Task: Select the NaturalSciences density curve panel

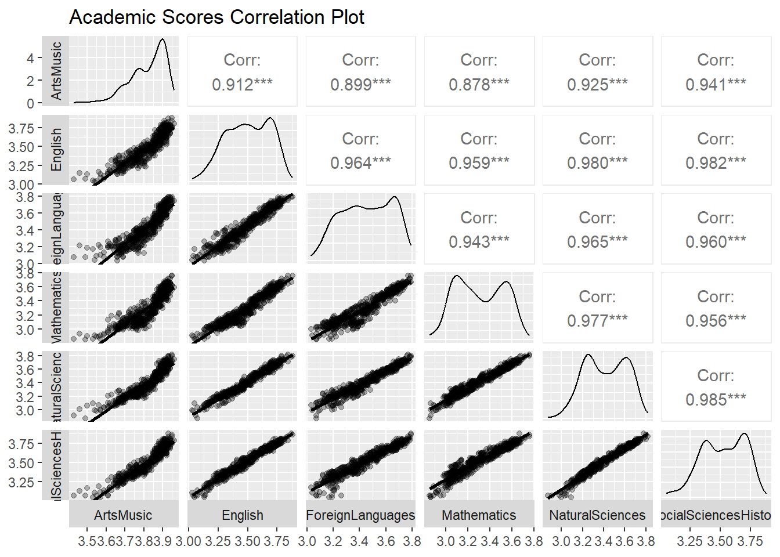Action: tap(597, 386)
